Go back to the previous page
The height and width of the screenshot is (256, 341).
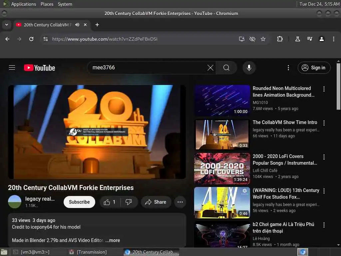7,39
